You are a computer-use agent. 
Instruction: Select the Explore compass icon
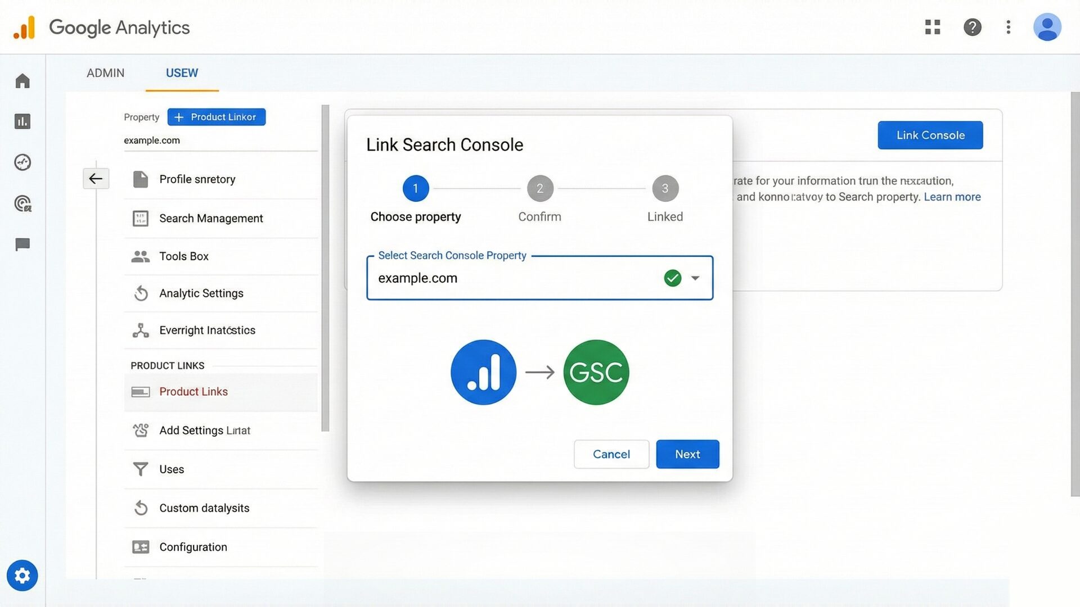(x=22, y=162)
